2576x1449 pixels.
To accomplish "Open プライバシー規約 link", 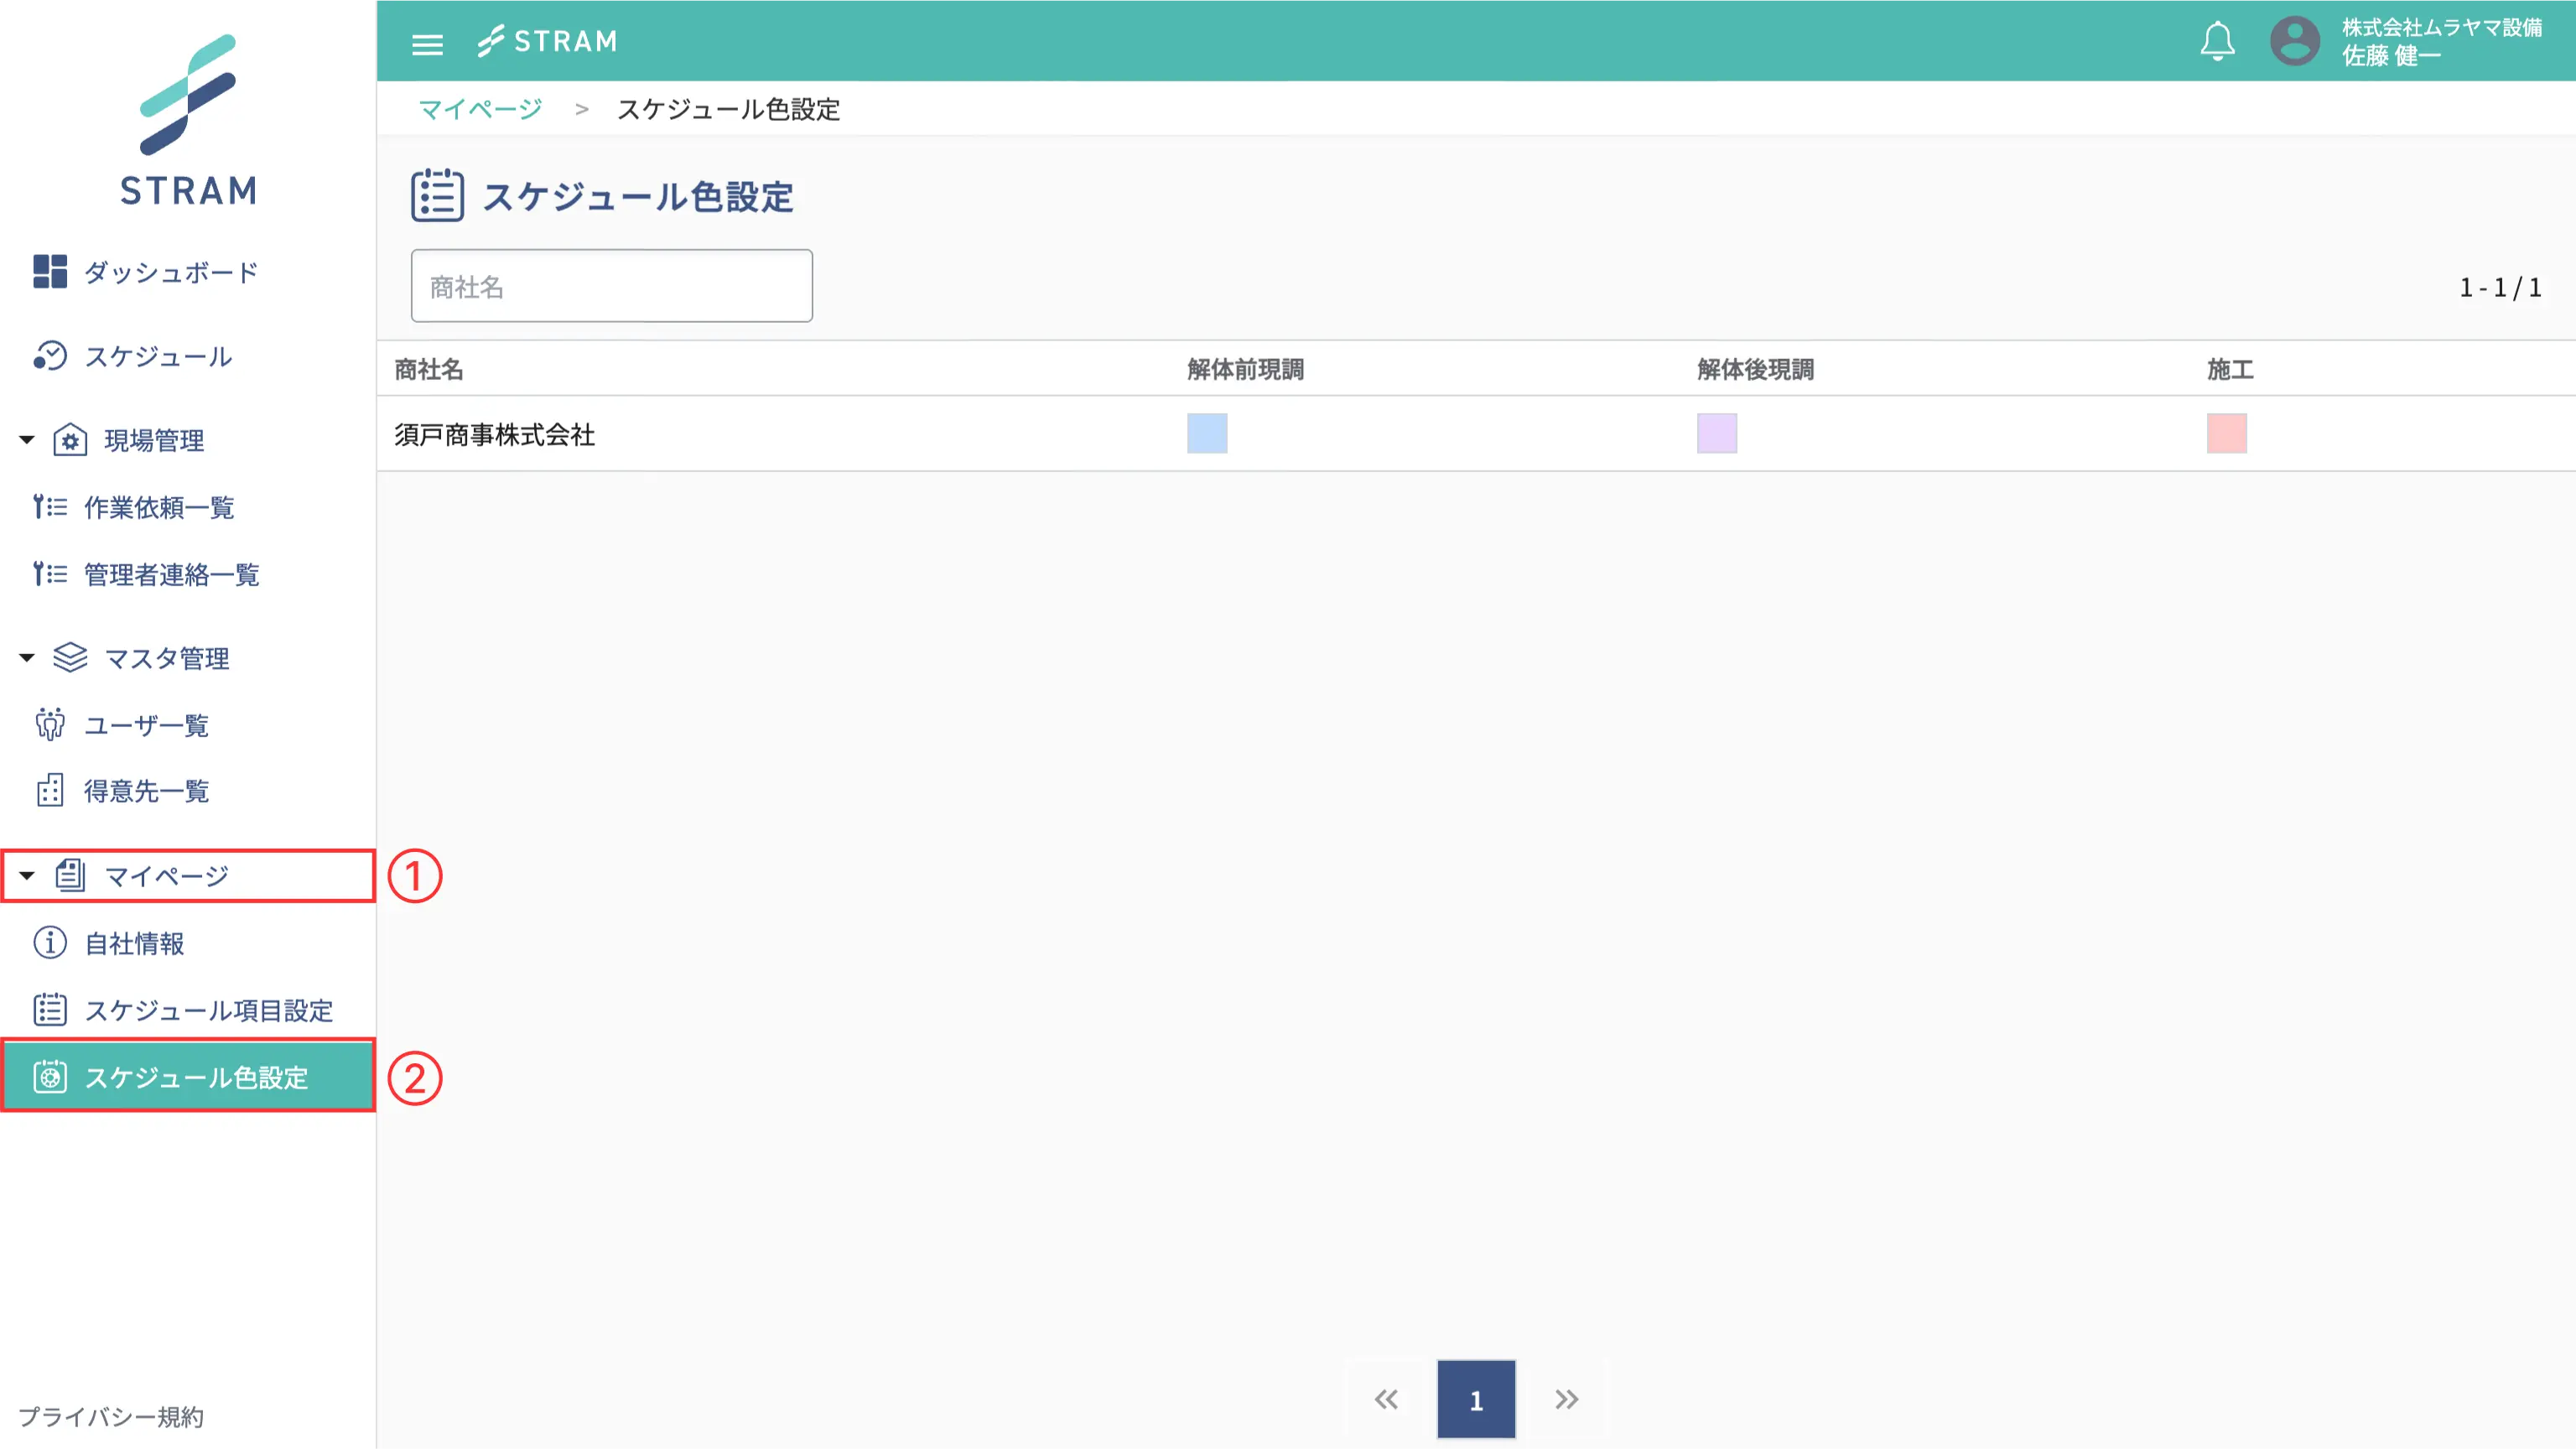I will pos(111,1416).
